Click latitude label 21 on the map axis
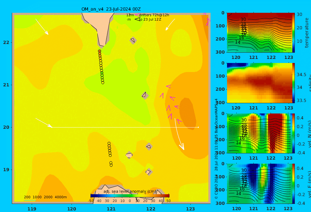This screenshot has height=212, width=311. pyautogui.click(x=6, y=85)
